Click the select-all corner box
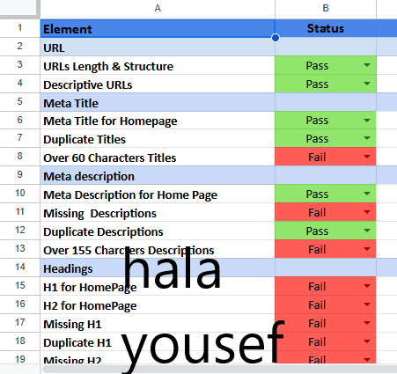Image resolution: width=397 pixels, height=374 pixels. [x=19, y=9]
